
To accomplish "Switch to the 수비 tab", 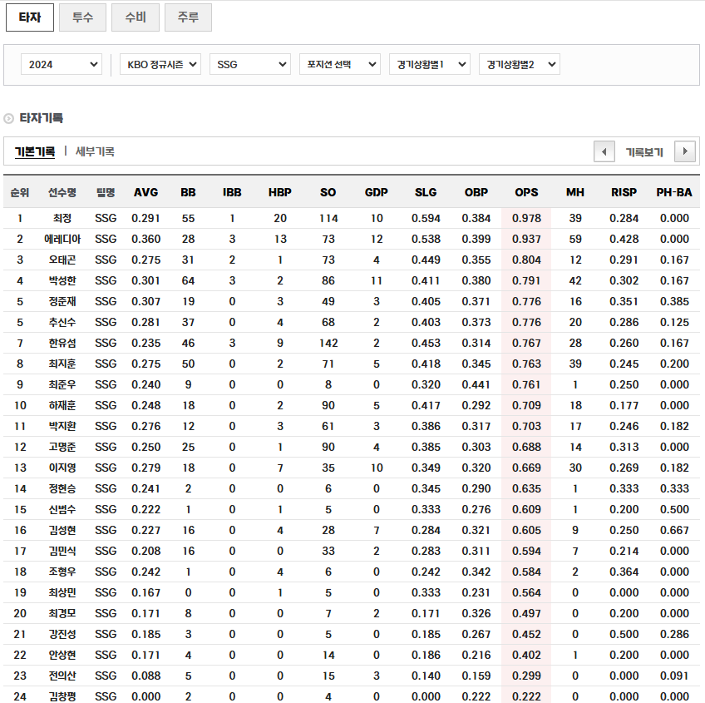I will click(x=136, y=17).
